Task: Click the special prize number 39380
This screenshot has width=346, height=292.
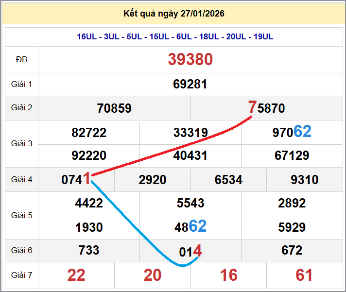Action: tap(190, 59)
